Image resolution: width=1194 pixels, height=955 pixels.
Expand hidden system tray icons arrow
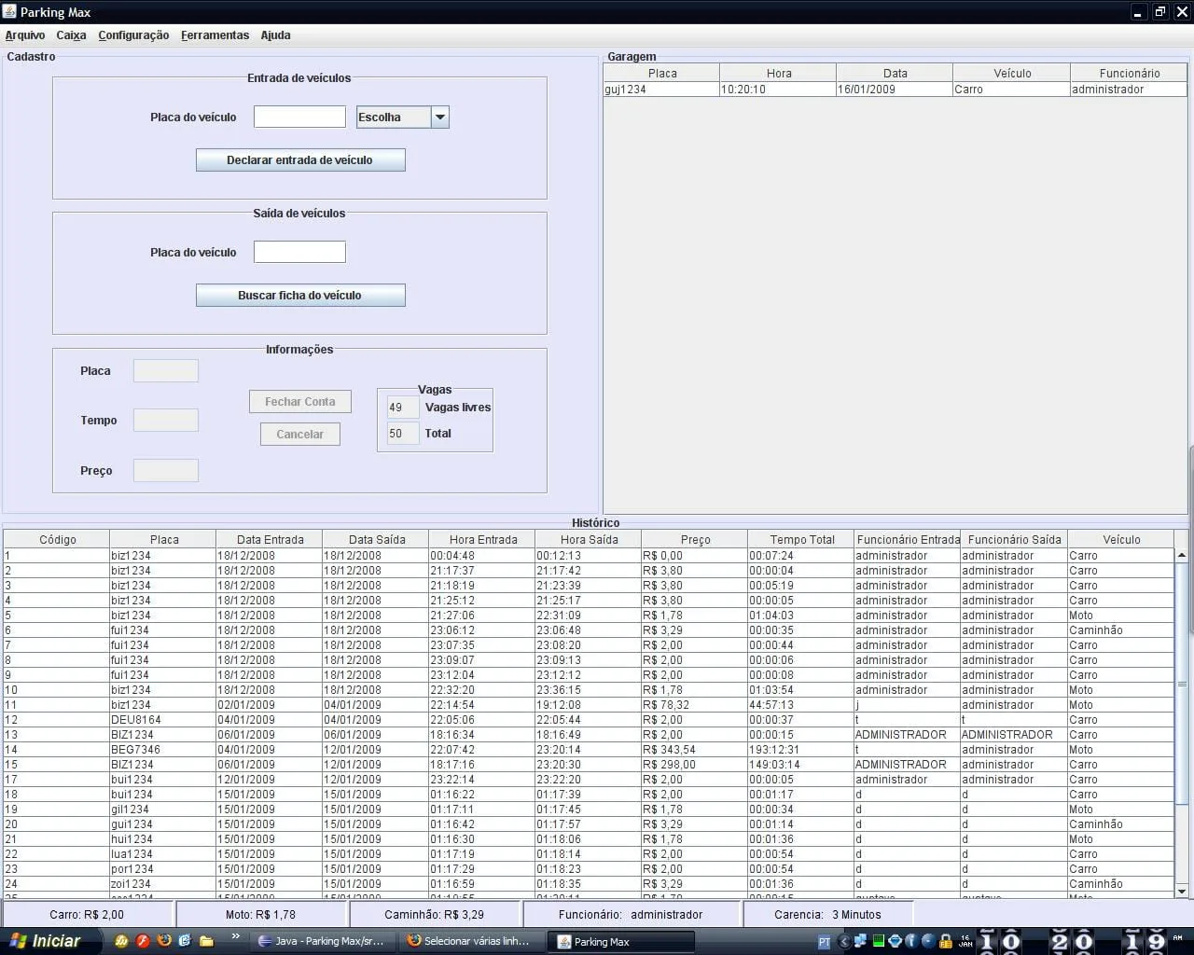coord(843,942)
